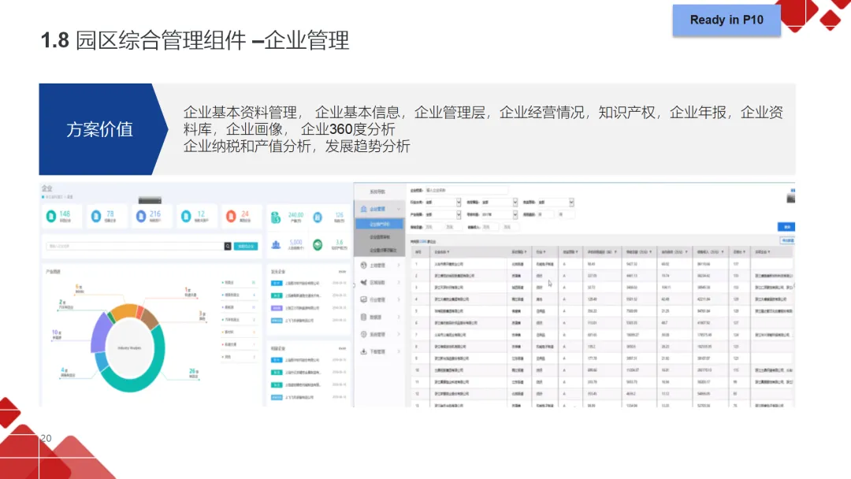Click the "10" label on the donut chart

click(57, 333)
